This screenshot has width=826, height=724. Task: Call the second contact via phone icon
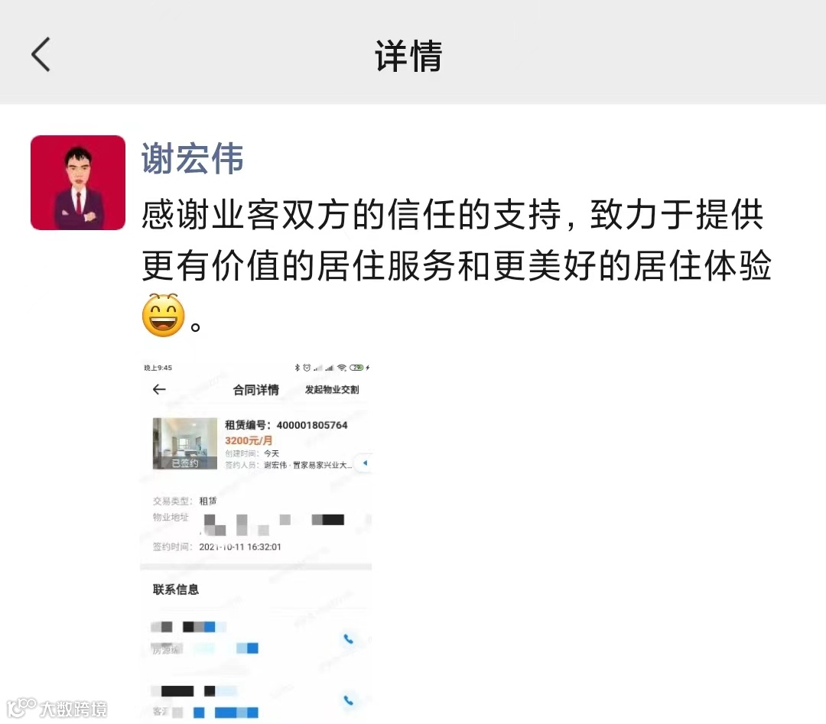[348, 700]
